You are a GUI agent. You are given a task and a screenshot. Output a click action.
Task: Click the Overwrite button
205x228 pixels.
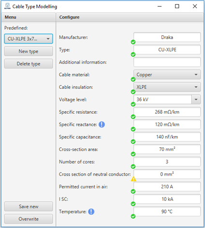[x=29, y=219]
